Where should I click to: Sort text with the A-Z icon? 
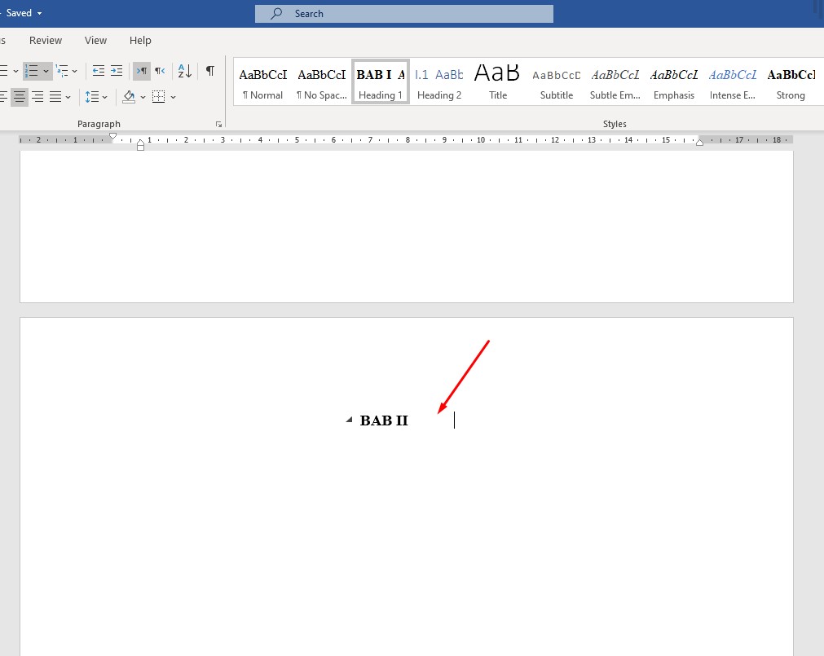tap(184, 71)
